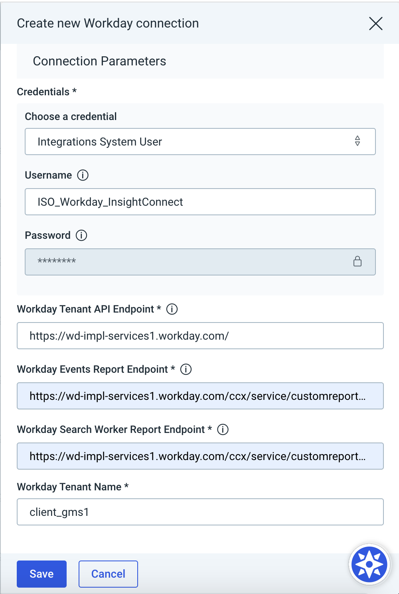Click the Workday Search Worker Report Endpoint field
Image resolution: width=399 pixels, height=594 pixels.
point(199,456)
